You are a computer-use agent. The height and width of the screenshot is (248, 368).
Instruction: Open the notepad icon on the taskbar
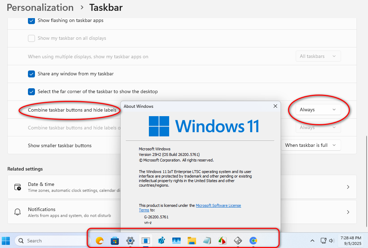[x=207, y=241]
